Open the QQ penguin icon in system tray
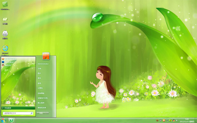The width and height of the screenshot is (197, 123). pos(174,120)
